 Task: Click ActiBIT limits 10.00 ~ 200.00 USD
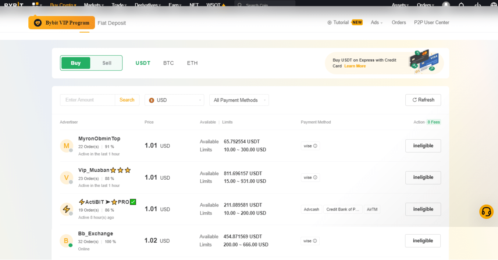[x=245, y=213]
